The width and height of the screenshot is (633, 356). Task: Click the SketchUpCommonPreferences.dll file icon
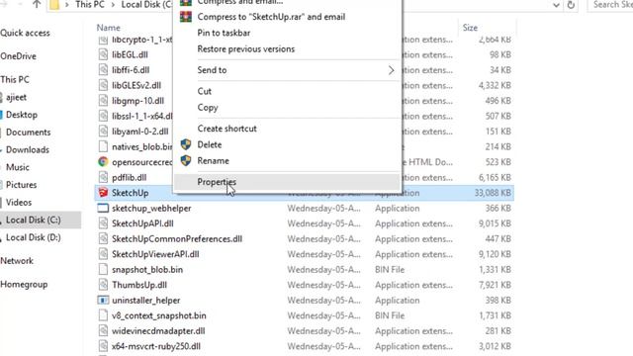point(103,238)
